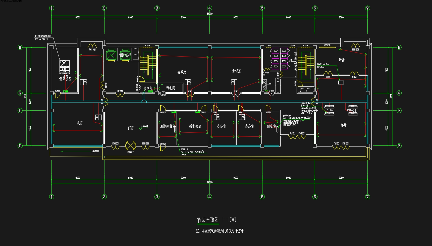Click the C2730 window tag
The height and width of the screenshot is (246, 432).
(x=327, y=45)
